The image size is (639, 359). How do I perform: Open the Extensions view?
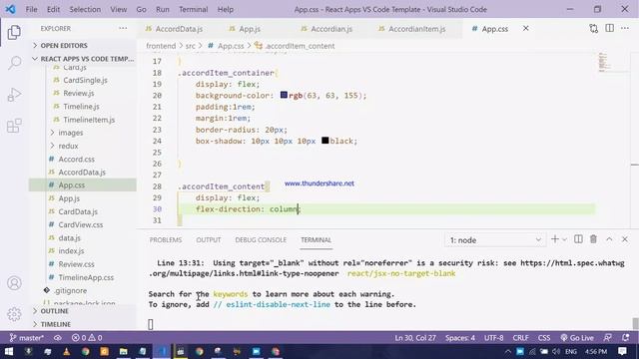coord(14,126)
